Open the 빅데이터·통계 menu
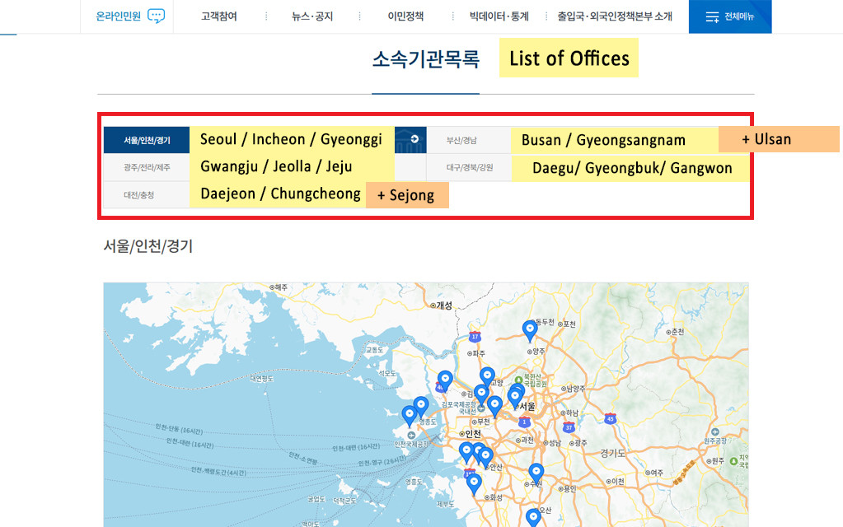843x527 pixels. coord(499,16)
